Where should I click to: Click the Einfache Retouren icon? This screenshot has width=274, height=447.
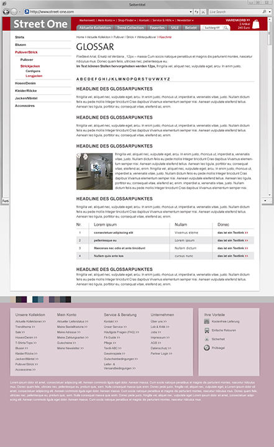point(207,330)
